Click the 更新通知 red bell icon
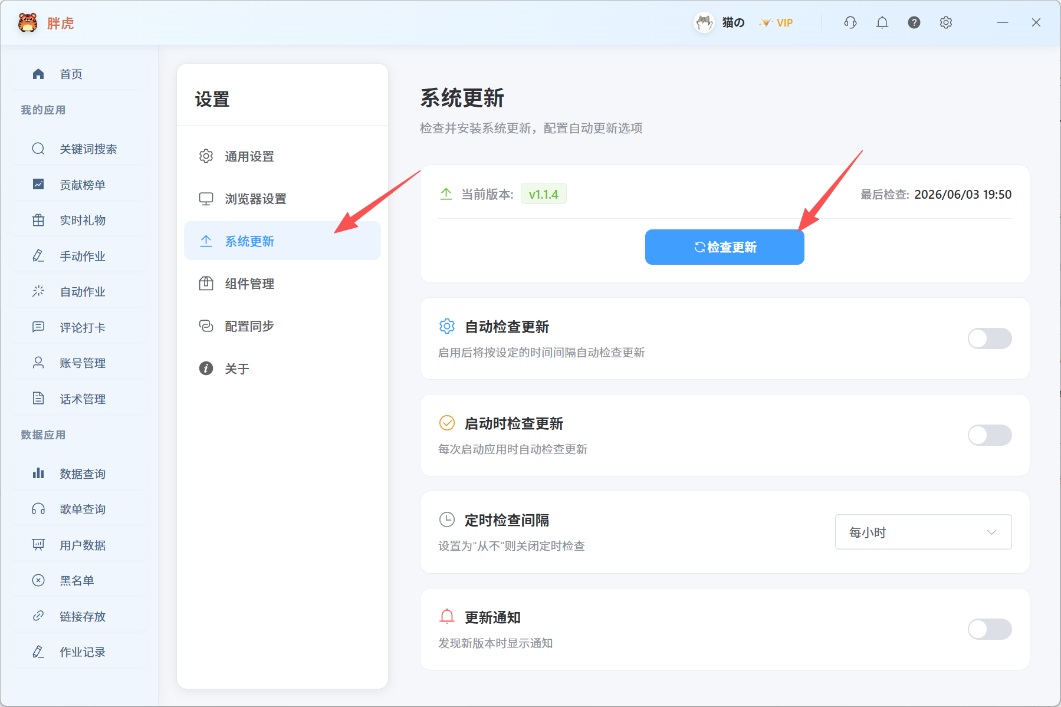 pyautogui.click(x=447, y=616)
